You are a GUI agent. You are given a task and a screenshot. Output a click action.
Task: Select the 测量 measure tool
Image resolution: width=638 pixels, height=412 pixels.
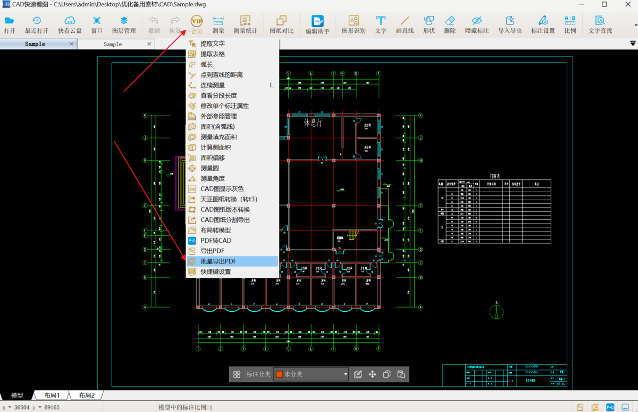[218, 24]
